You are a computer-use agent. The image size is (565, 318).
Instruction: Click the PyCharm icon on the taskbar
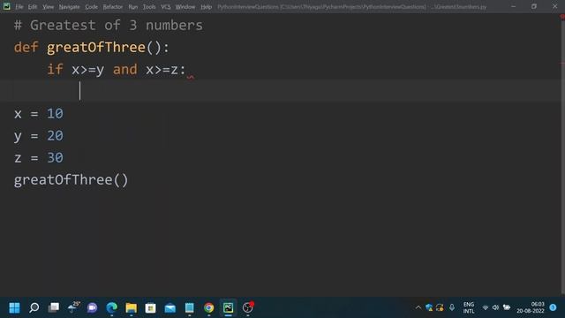point(228,307)
